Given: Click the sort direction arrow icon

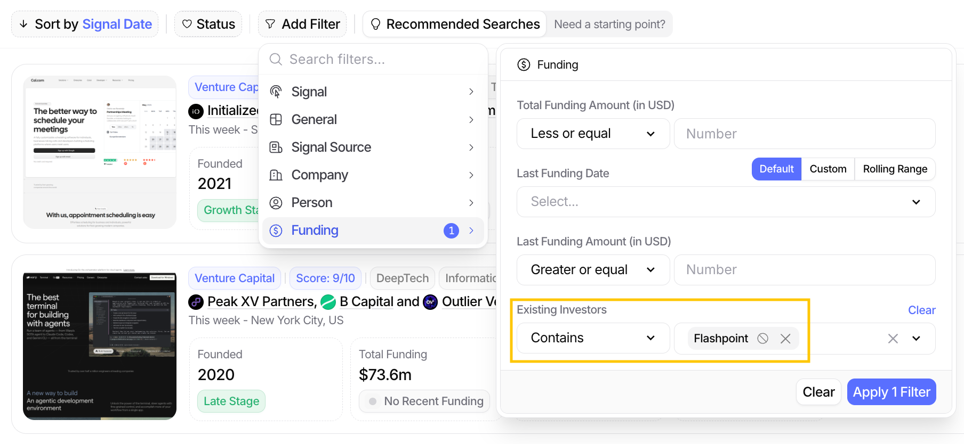Looking at the screenshot, I should (23, 24).
